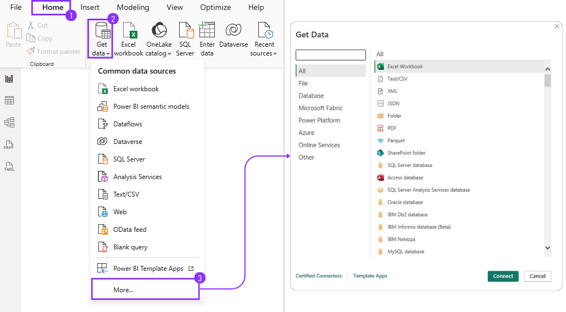Select SQL Server database connector
Screen dimensions: 566x312
[459, 165]
